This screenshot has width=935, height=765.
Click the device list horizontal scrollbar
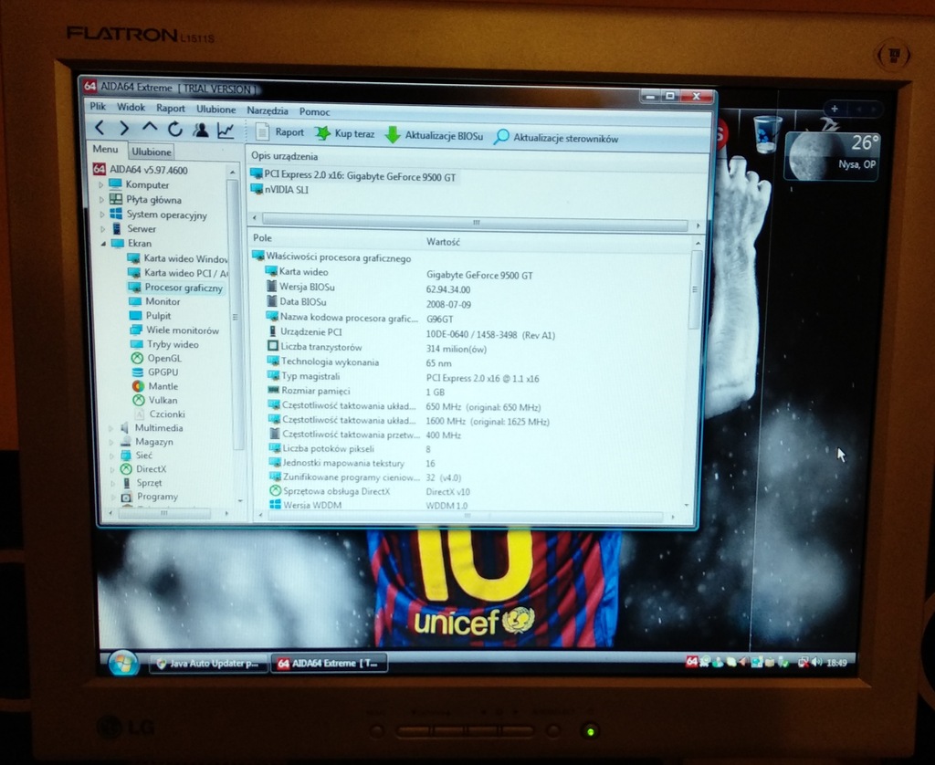(475, 222)
